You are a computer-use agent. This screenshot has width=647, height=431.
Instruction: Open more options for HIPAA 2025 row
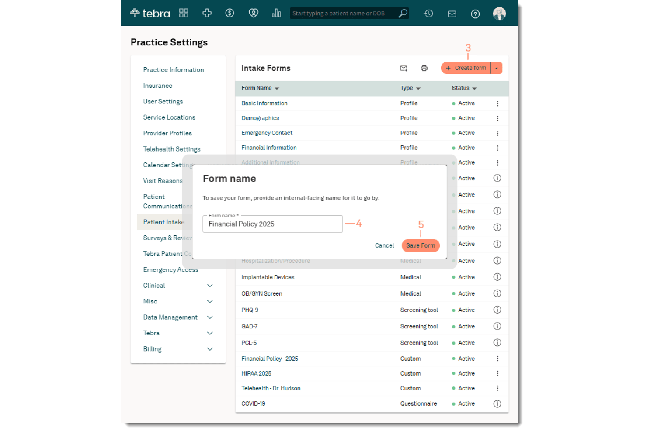coord(497,373)
